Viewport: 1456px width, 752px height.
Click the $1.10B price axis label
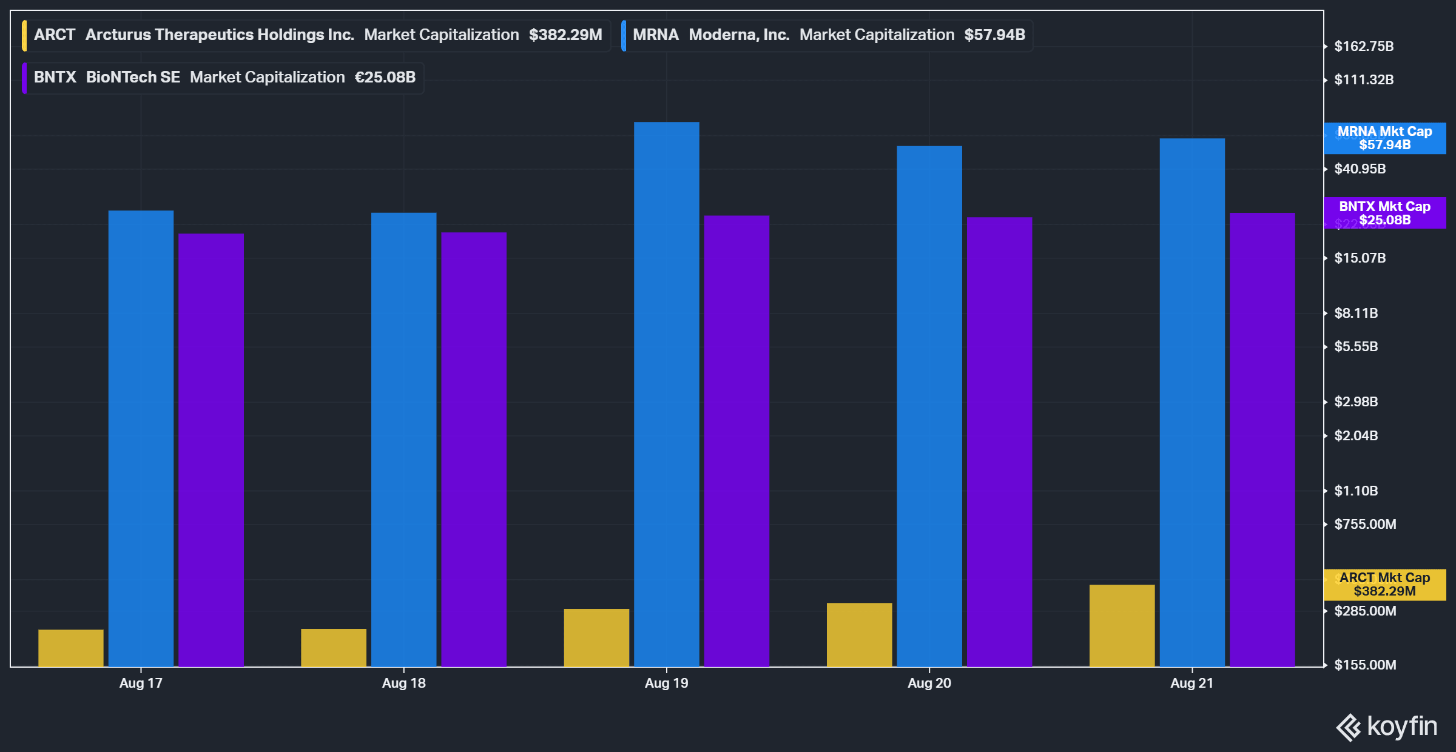click(x=1356, y=491)
